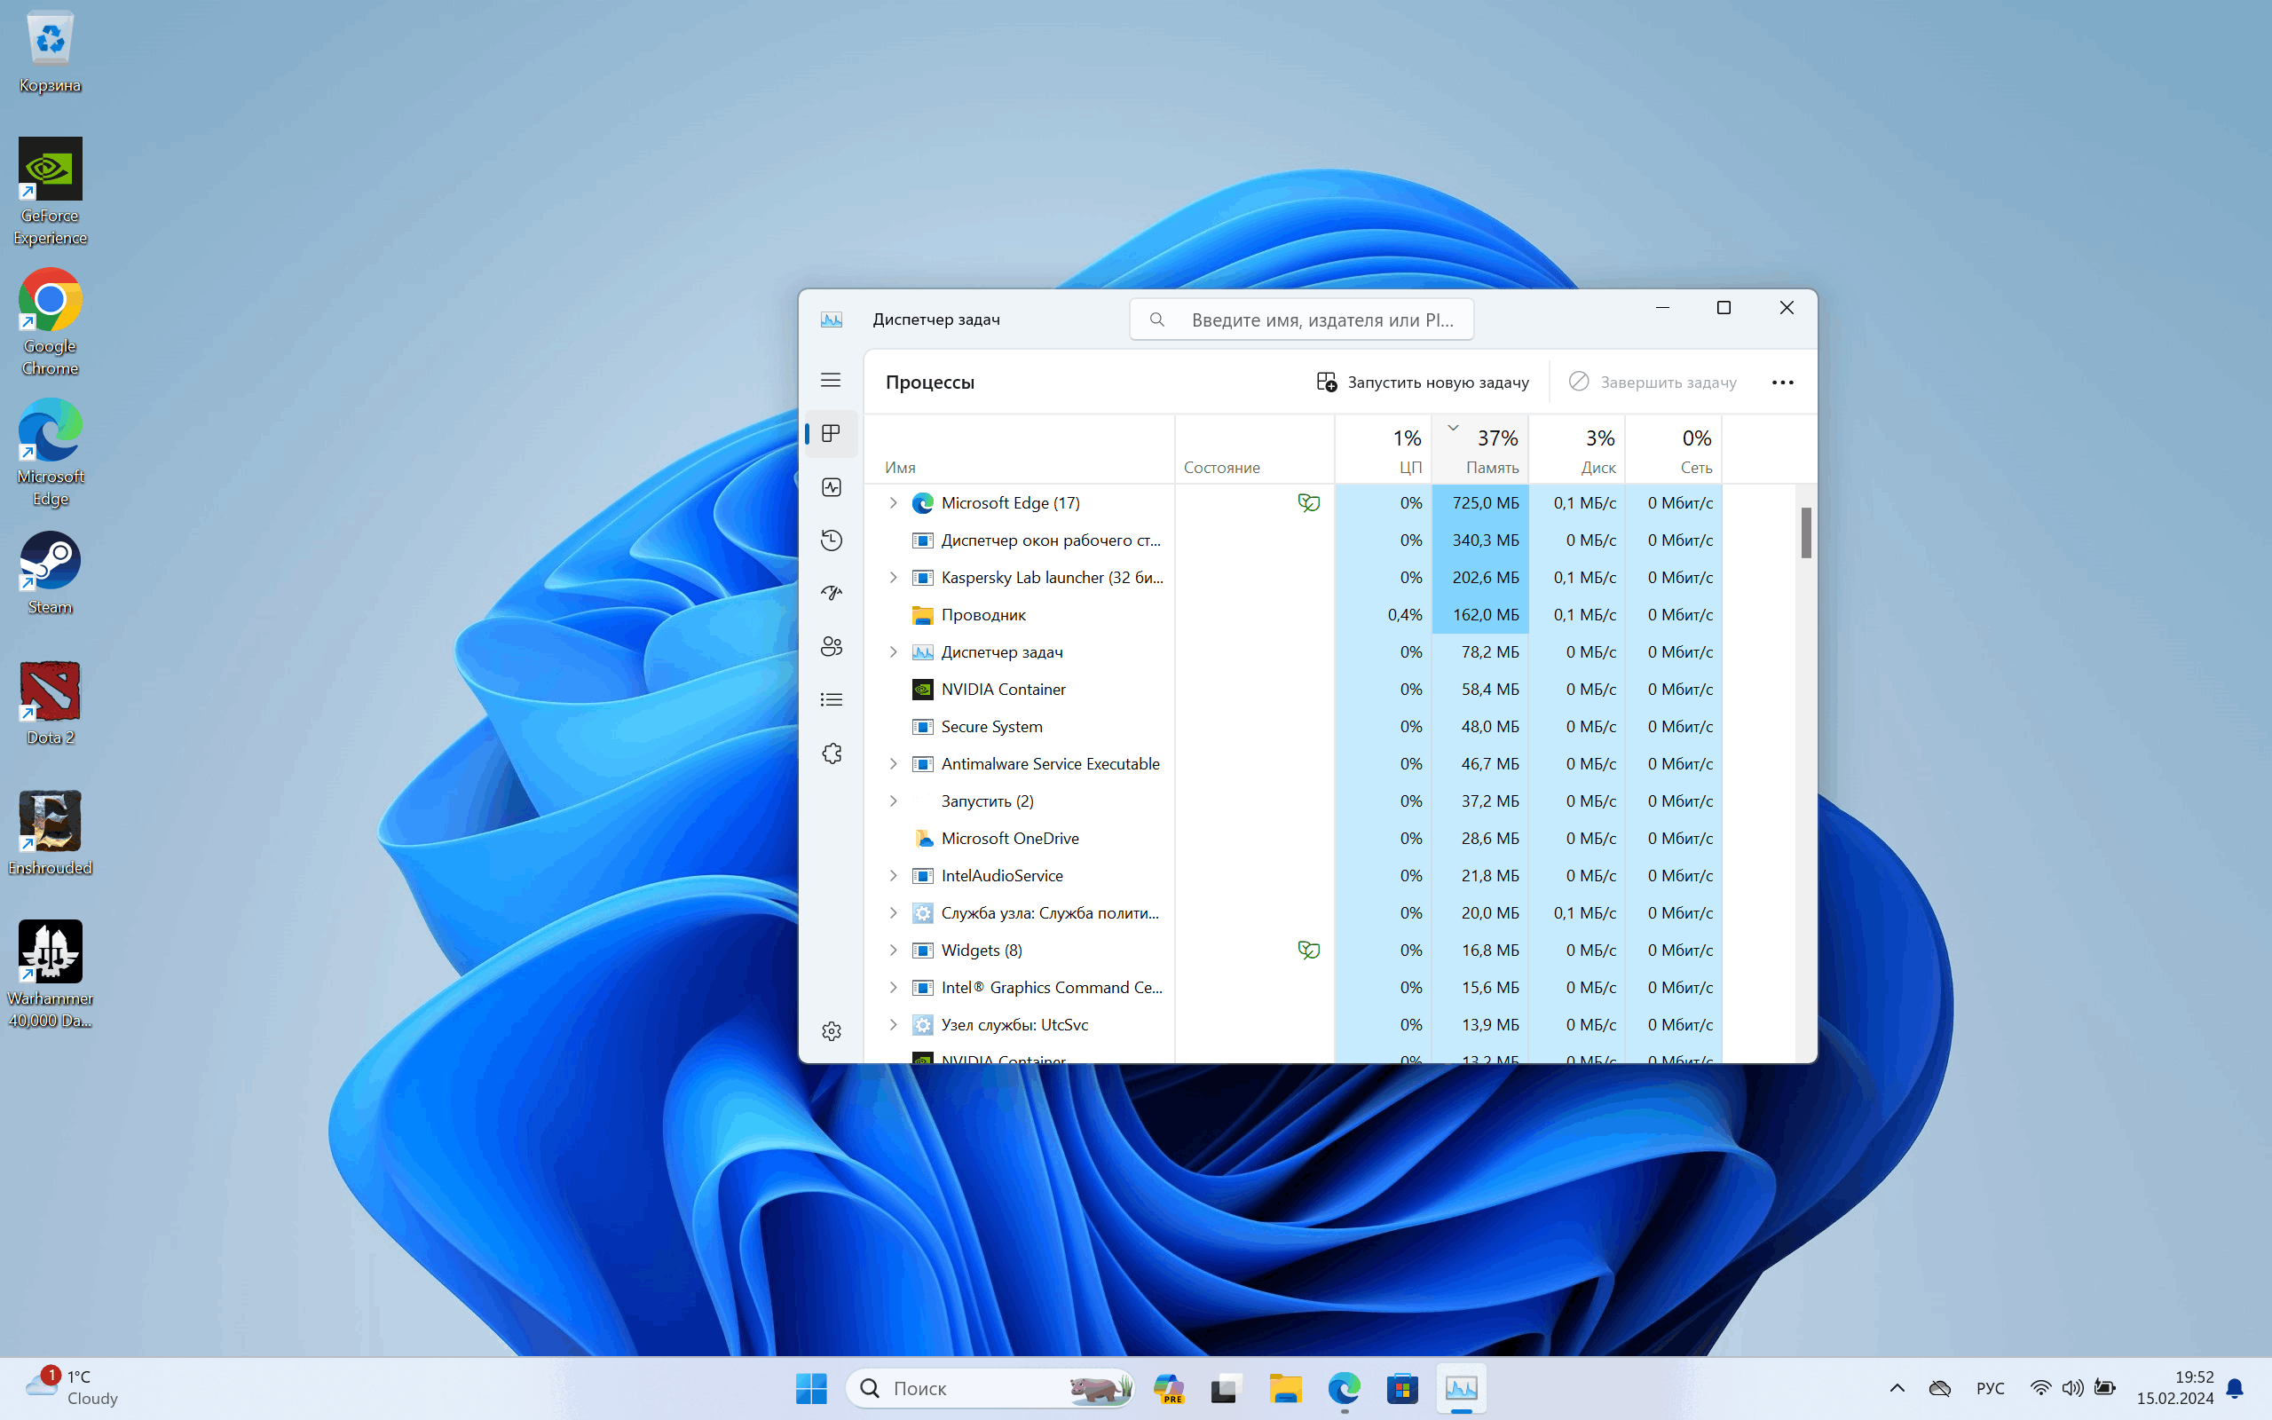Image resolution: width=2272 pixels, height=1420 pixels.
Task: Sort processes by Диск column
Action: (1576, 450)
